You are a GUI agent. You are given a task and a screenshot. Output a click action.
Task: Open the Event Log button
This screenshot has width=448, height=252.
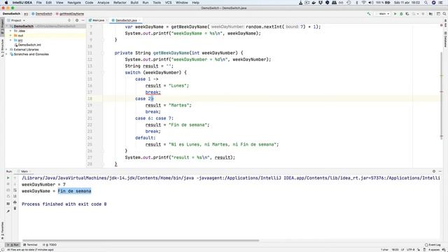pos(433,245)
